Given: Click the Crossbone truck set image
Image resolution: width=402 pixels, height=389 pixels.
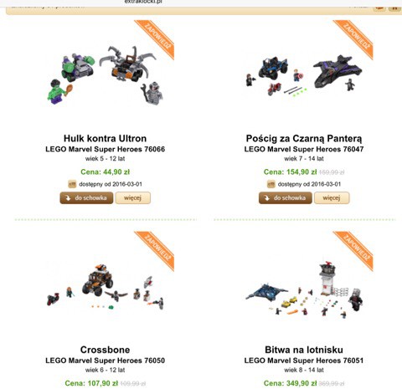Looking at the screenshot, I should (x=105, y=287).
